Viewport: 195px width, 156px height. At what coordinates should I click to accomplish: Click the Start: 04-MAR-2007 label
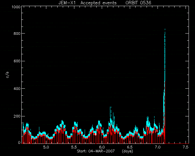click(x=96, y=151)
